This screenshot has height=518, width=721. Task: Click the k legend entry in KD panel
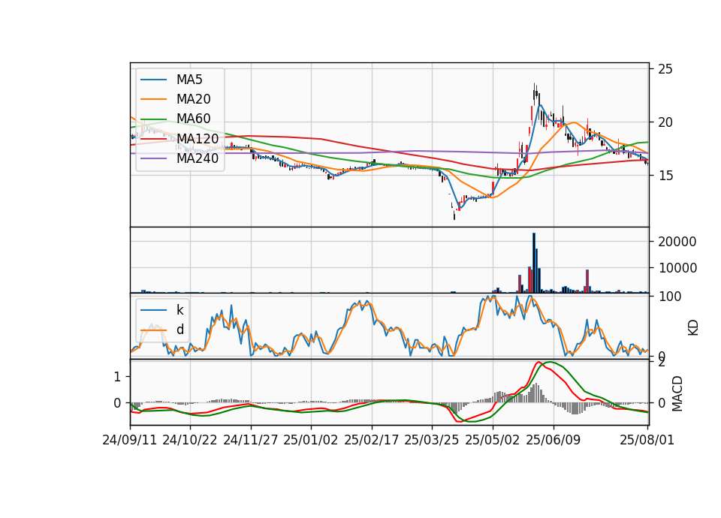point(162,310)
